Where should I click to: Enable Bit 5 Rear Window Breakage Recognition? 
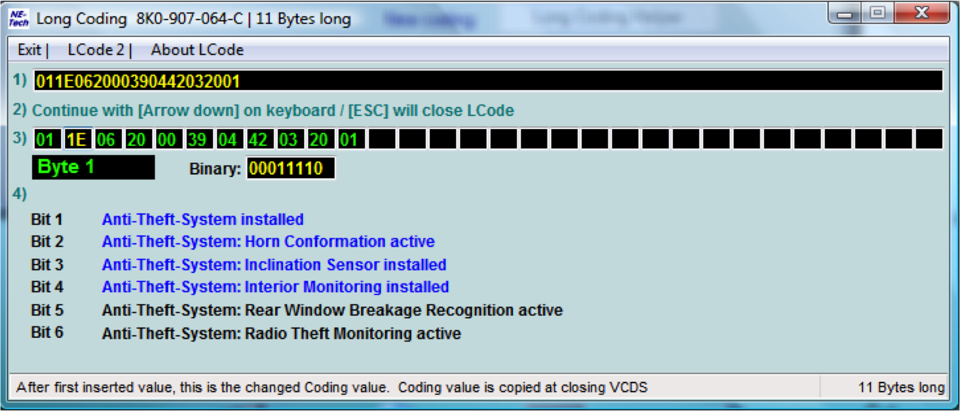tap(332, 310)
